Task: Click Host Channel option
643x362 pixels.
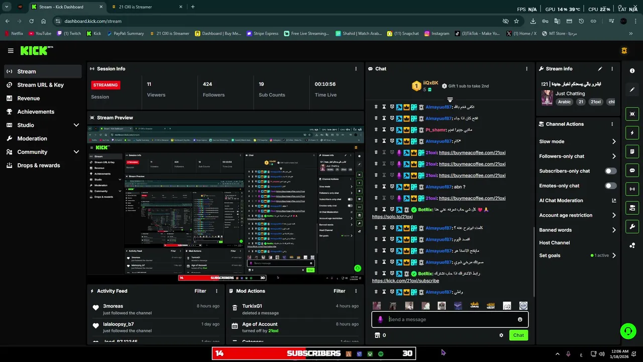Action: click(554, 243)
